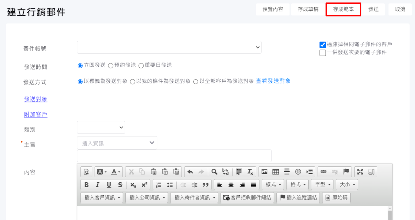Open the 插入客戶資訊 dropdown menu

point(102,198)
